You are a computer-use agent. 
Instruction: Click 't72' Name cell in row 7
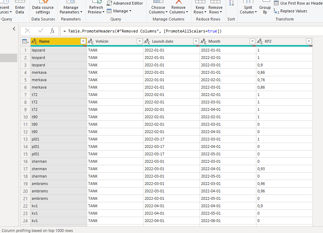click(59, 95)
